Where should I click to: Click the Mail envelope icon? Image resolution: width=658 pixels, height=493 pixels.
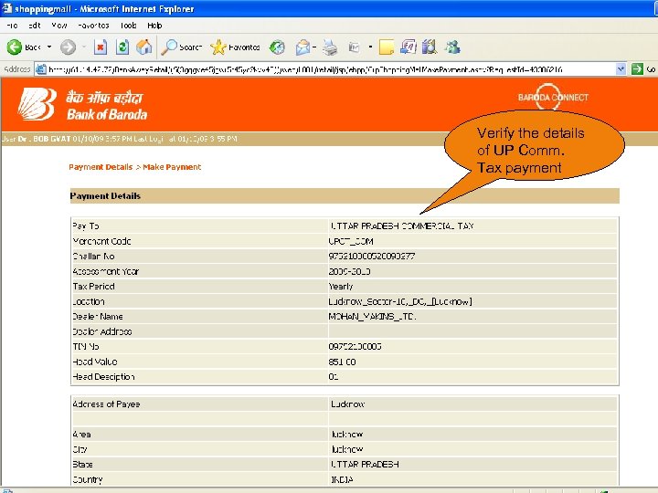(303, 47)
